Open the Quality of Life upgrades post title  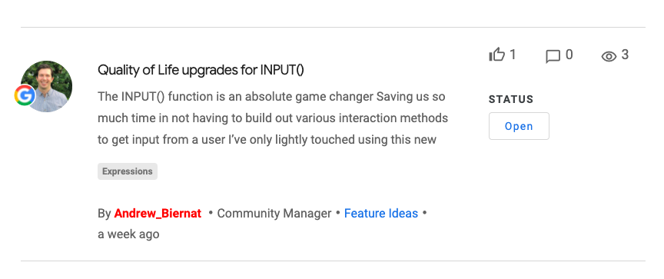pyautogui.click(x=201, y=70)
